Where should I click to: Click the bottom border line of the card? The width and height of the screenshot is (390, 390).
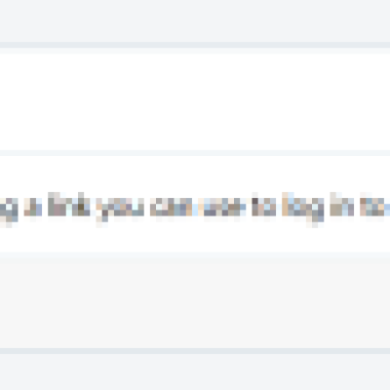click(x=195, y=351)
